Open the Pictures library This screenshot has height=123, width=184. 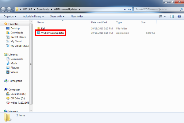click(15, 68)
